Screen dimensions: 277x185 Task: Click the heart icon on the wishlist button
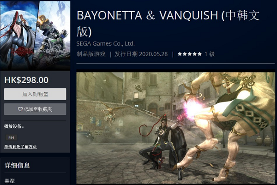[x=20, y=109]
